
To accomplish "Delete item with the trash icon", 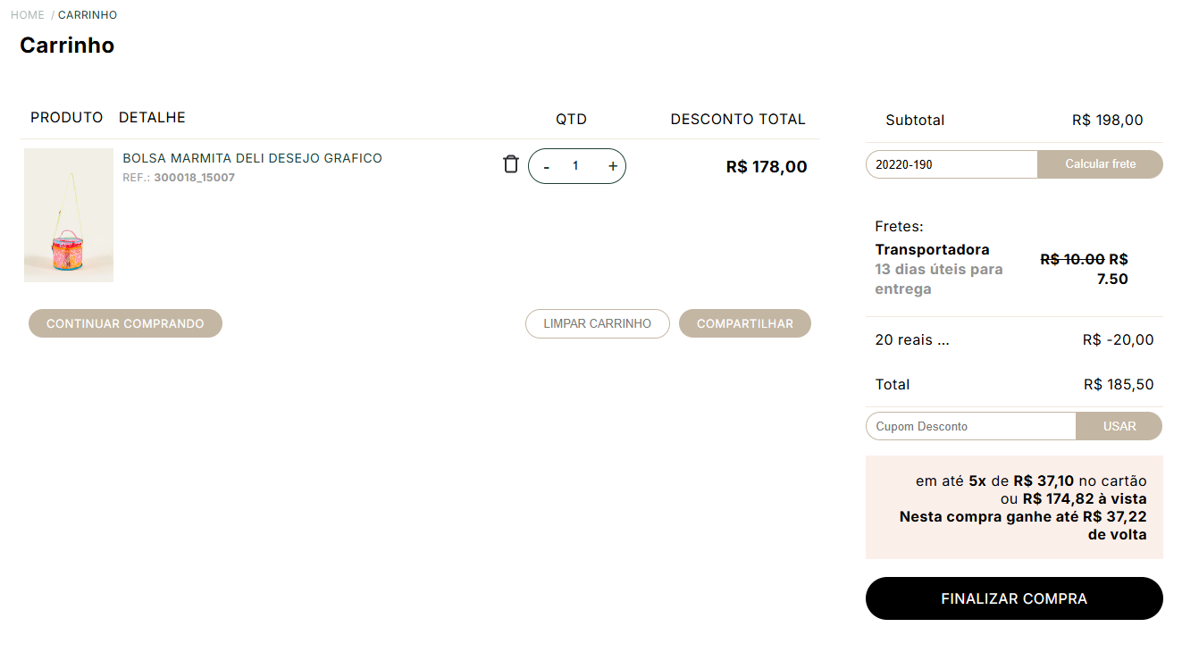I will [x=511, y=164].
